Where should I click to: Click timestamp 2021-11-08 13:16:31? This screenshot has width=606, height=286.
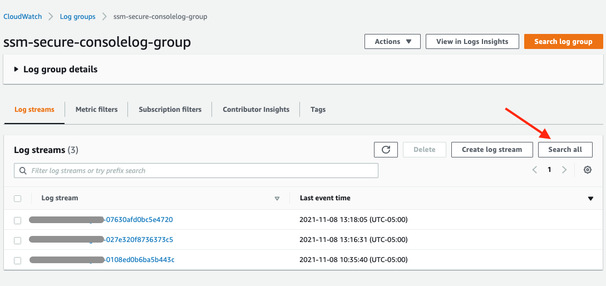click(353, 240)
